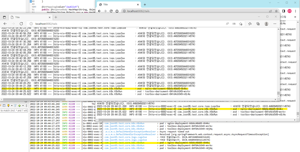
Task: Open the translate icon in Edge
Action: coord(234,24)
